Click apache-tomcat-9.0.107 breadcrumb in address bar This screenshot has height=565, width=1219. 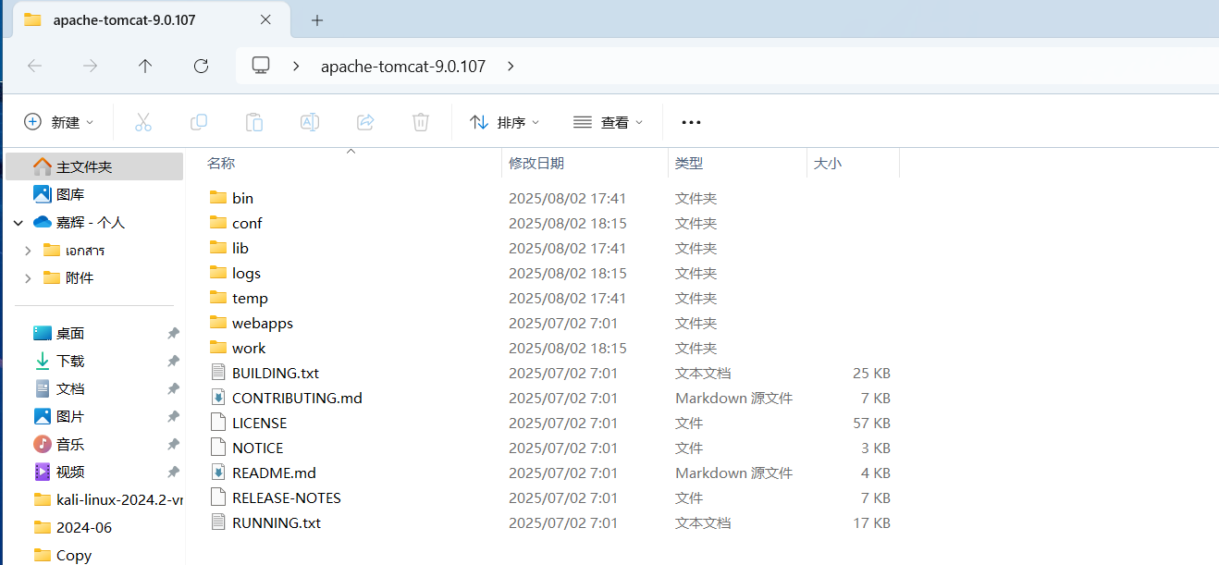(403, 66)
